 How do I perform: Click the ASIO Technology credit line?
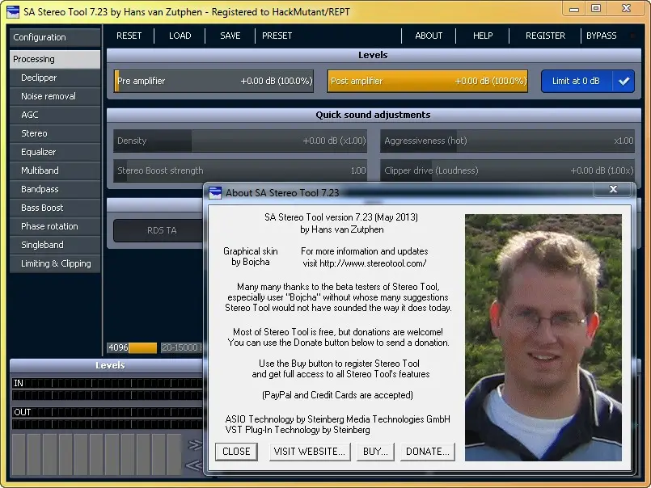(337, 419)
